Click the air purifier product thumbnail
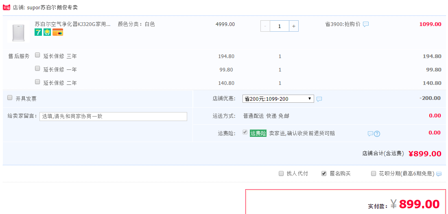The width and height of the screenshot is (448, 214). (19, 32)
